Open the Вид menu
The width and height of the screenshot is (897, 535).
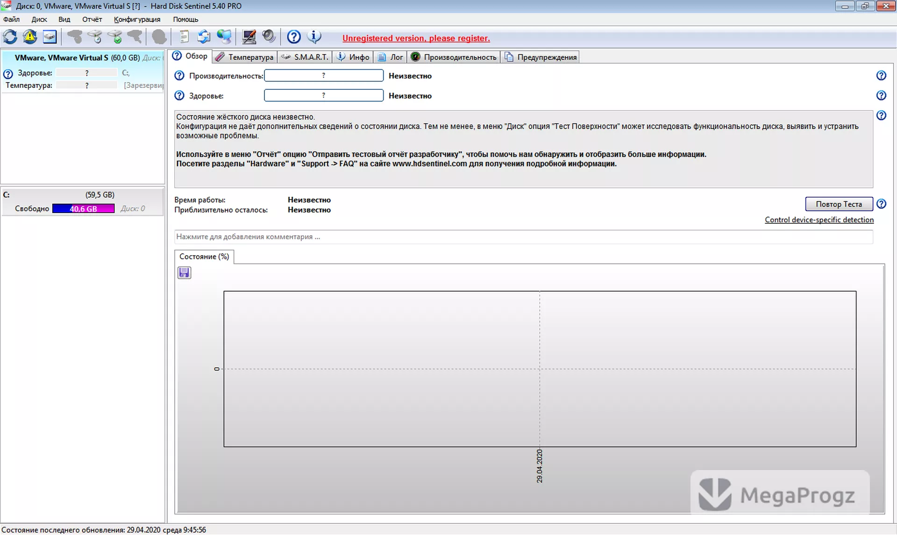[64, 19]
